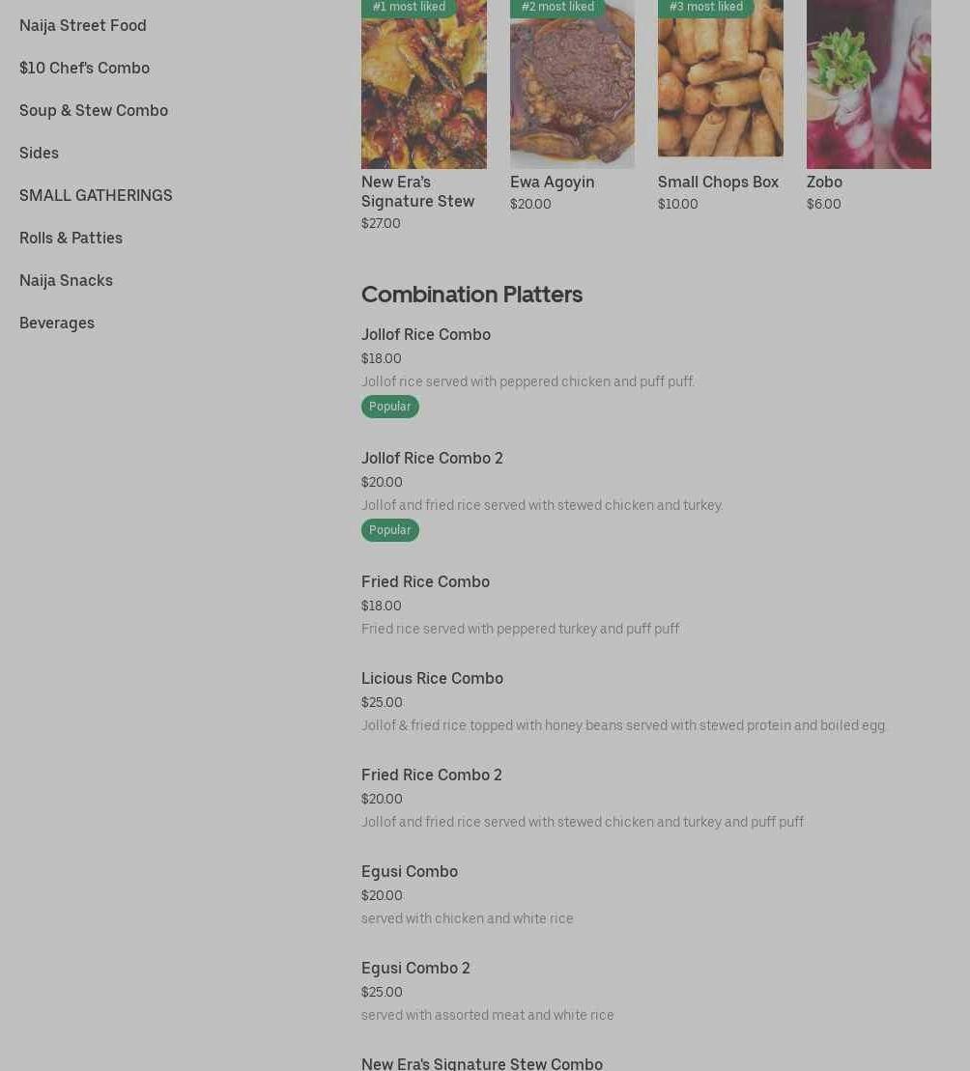The height and width of the screenshot is (1071, 970).
Task: Go to the Naija Snacks category
Action: (x=66, y=280)
